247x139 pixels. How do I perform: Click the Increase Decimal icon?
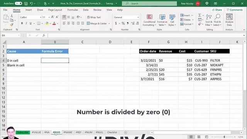click(x=133, y=23)
